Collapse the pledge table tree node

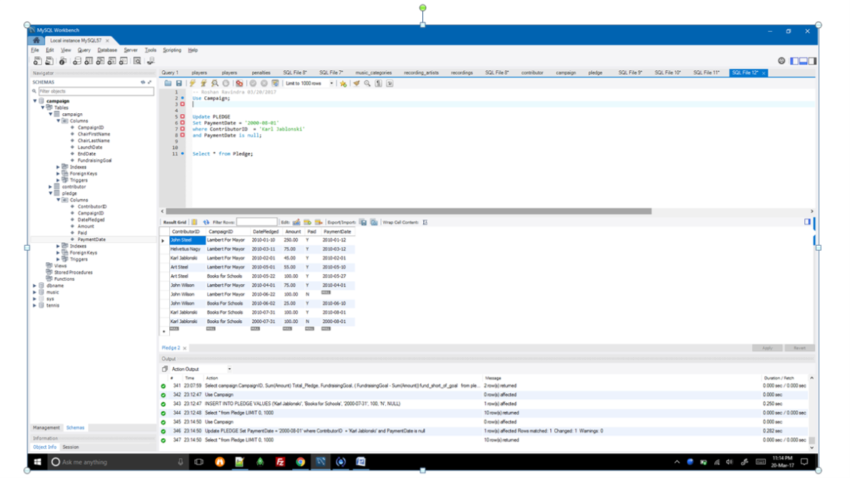pyautogui.click(x=51, y=193)
